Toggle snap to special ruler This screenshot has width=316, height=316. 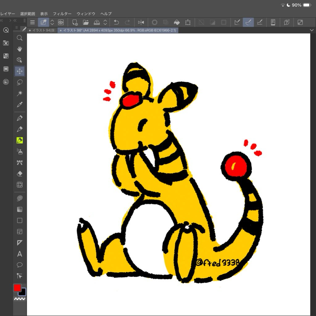(248, 22)
